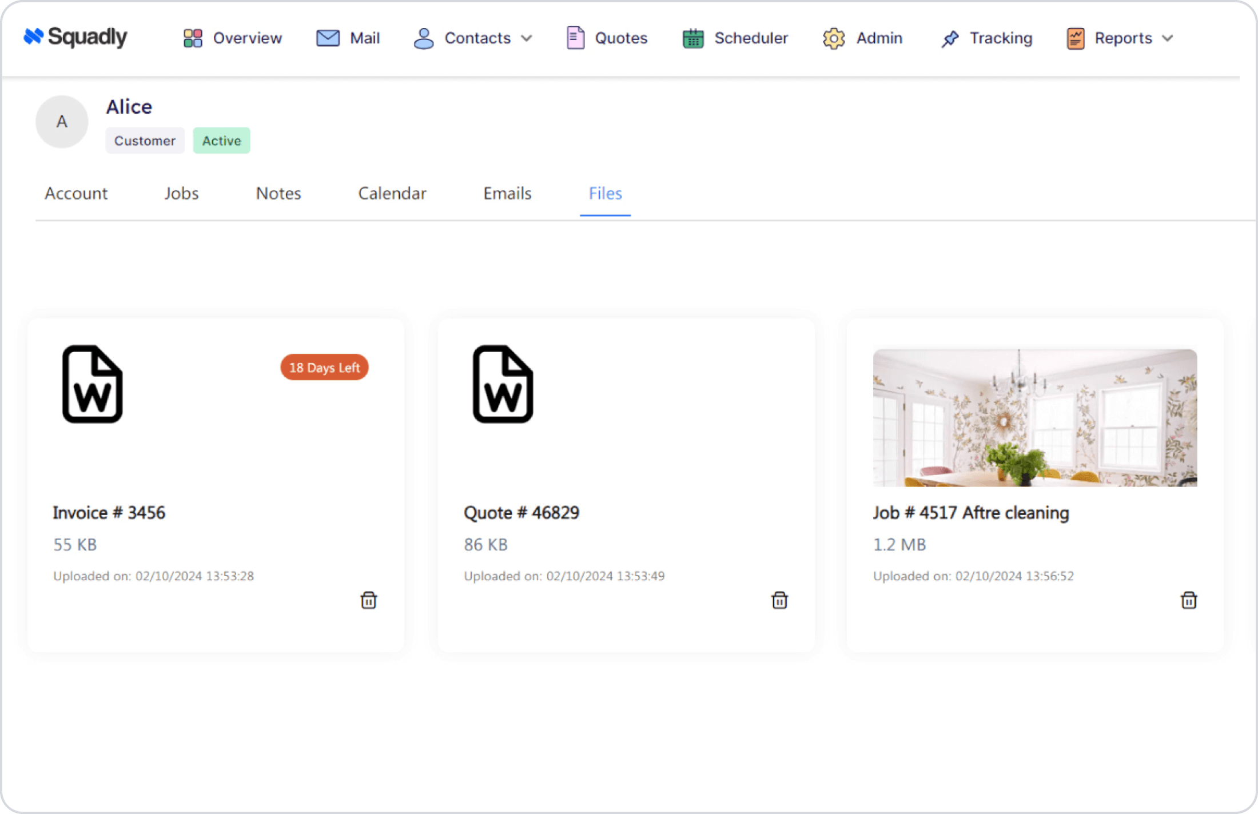Open the Invoice # 3456 file title

click(x=109, y=513)
